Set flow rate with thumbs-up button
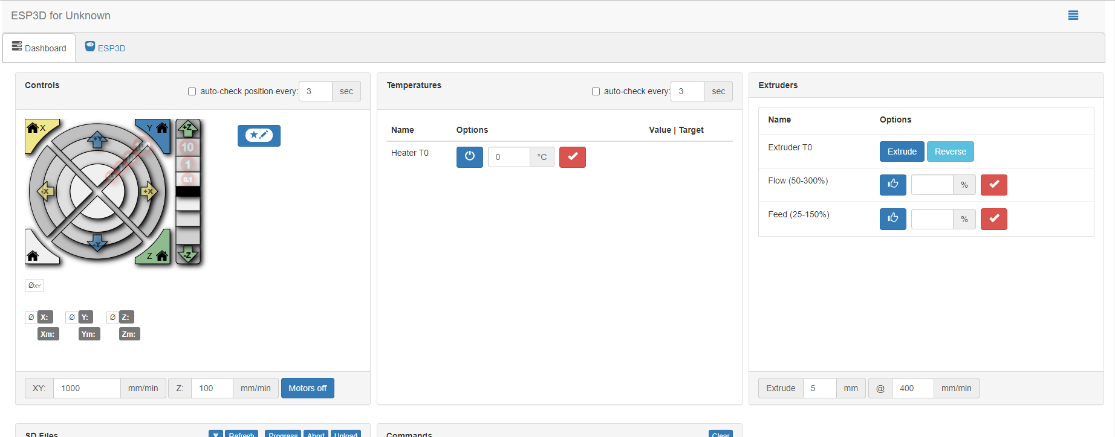This screenshot has height=437, width=1115. pyautogui.click(x=892, y=185)
